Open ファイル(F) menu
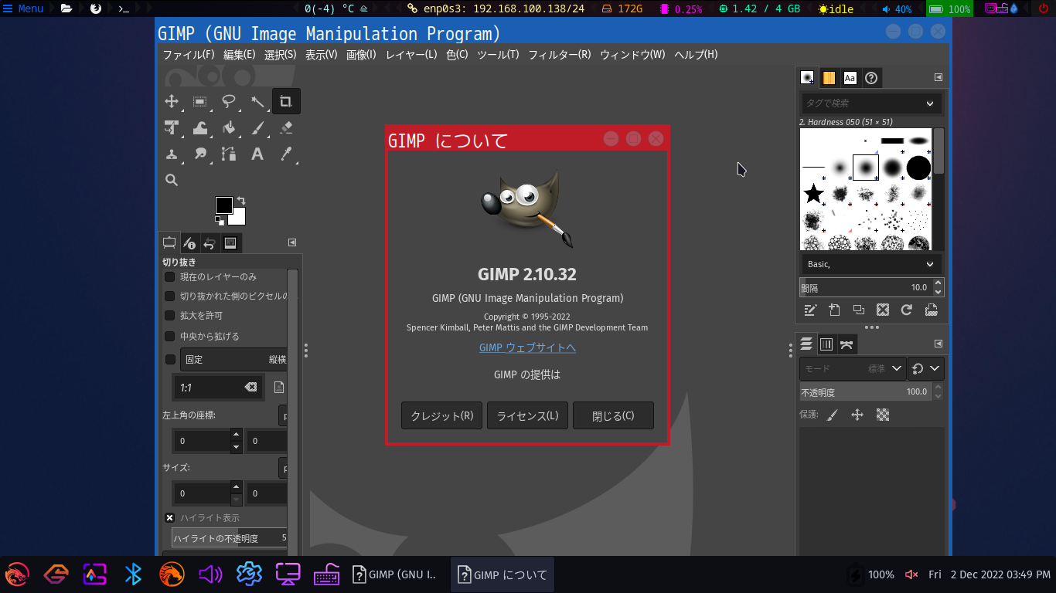Viewport: 1056px width, 593px height. [189, 55]
